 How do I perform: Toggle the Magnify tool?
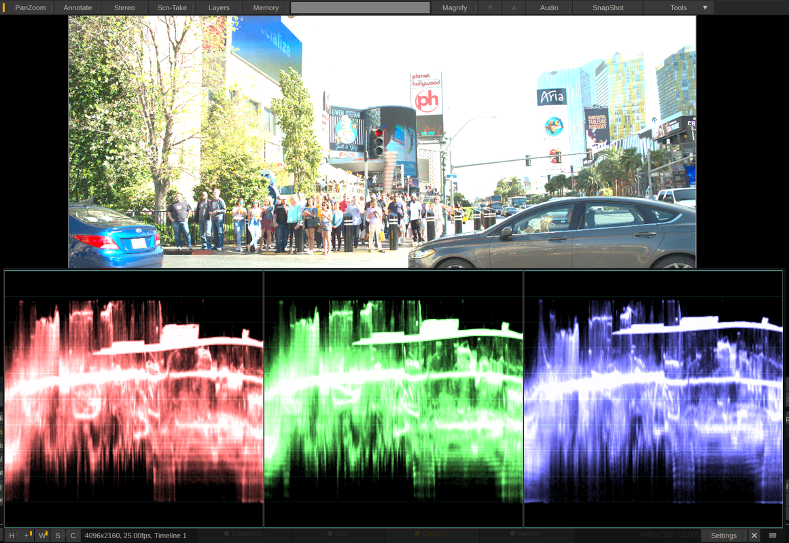coord(455,7)
